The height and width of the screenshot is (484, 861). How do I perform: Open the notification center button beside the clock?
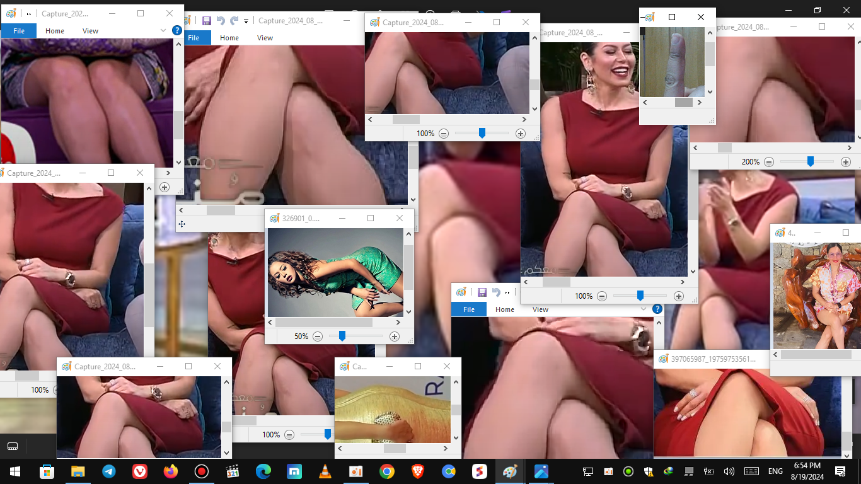[840, 471]
